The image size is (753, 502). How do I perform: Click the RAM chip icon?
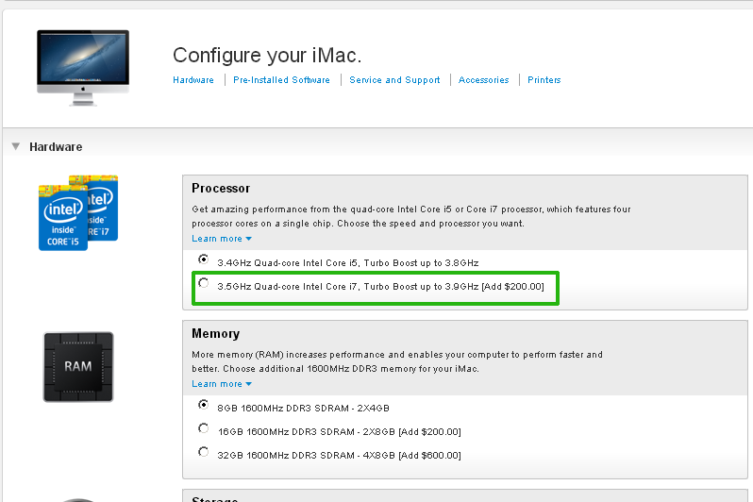coord(78,366)
